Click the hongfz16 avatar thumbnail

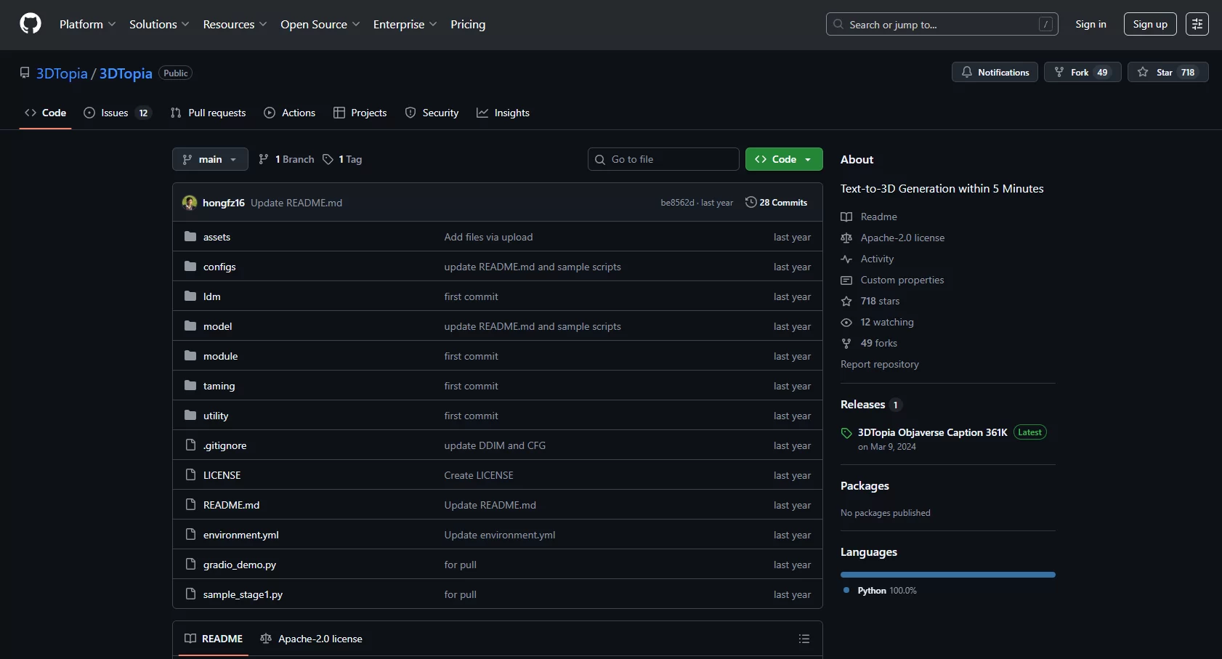(x=190, y=203)
